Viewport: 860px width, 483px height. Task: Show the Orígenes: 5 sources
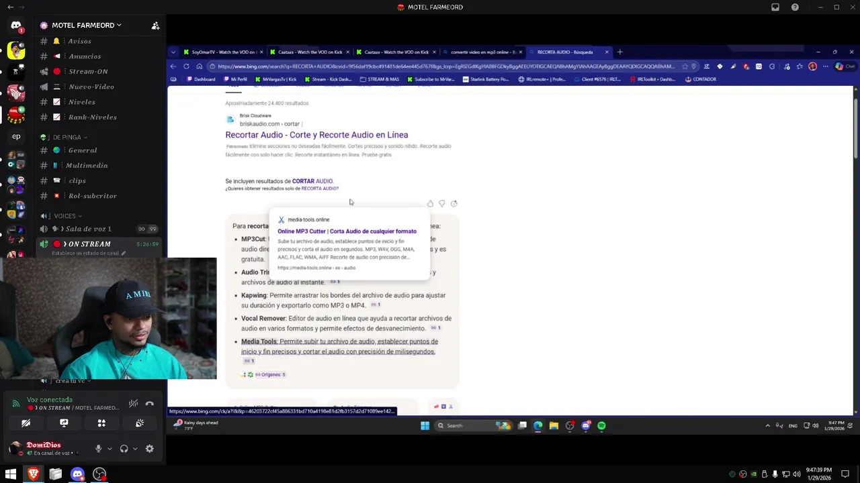pyautogui.click(x=269, y=374)
